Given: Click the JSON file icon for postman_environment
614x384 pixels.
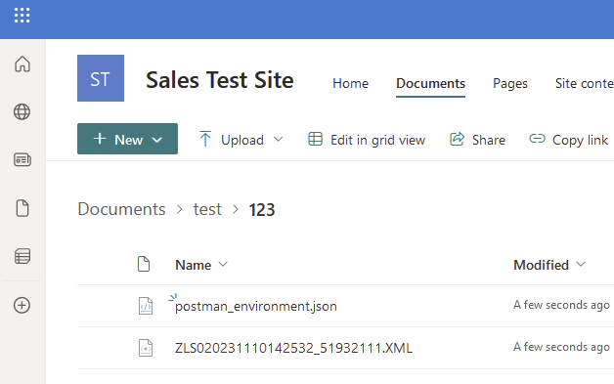Looking at the screenshot, I should tap(146, 306).
